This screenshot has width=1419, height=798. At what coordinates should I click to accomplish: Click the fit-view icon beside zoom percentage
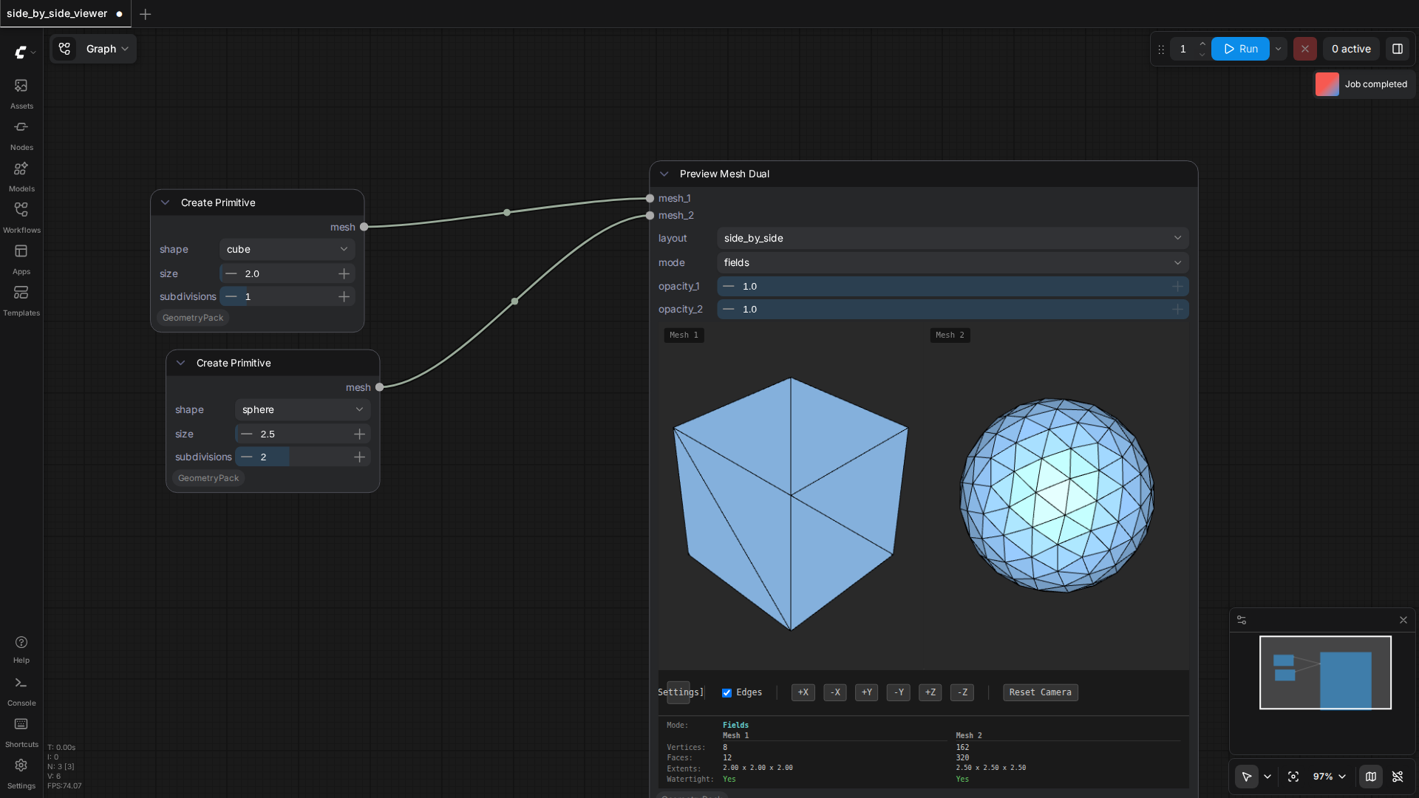click(x=1293, y=777)
